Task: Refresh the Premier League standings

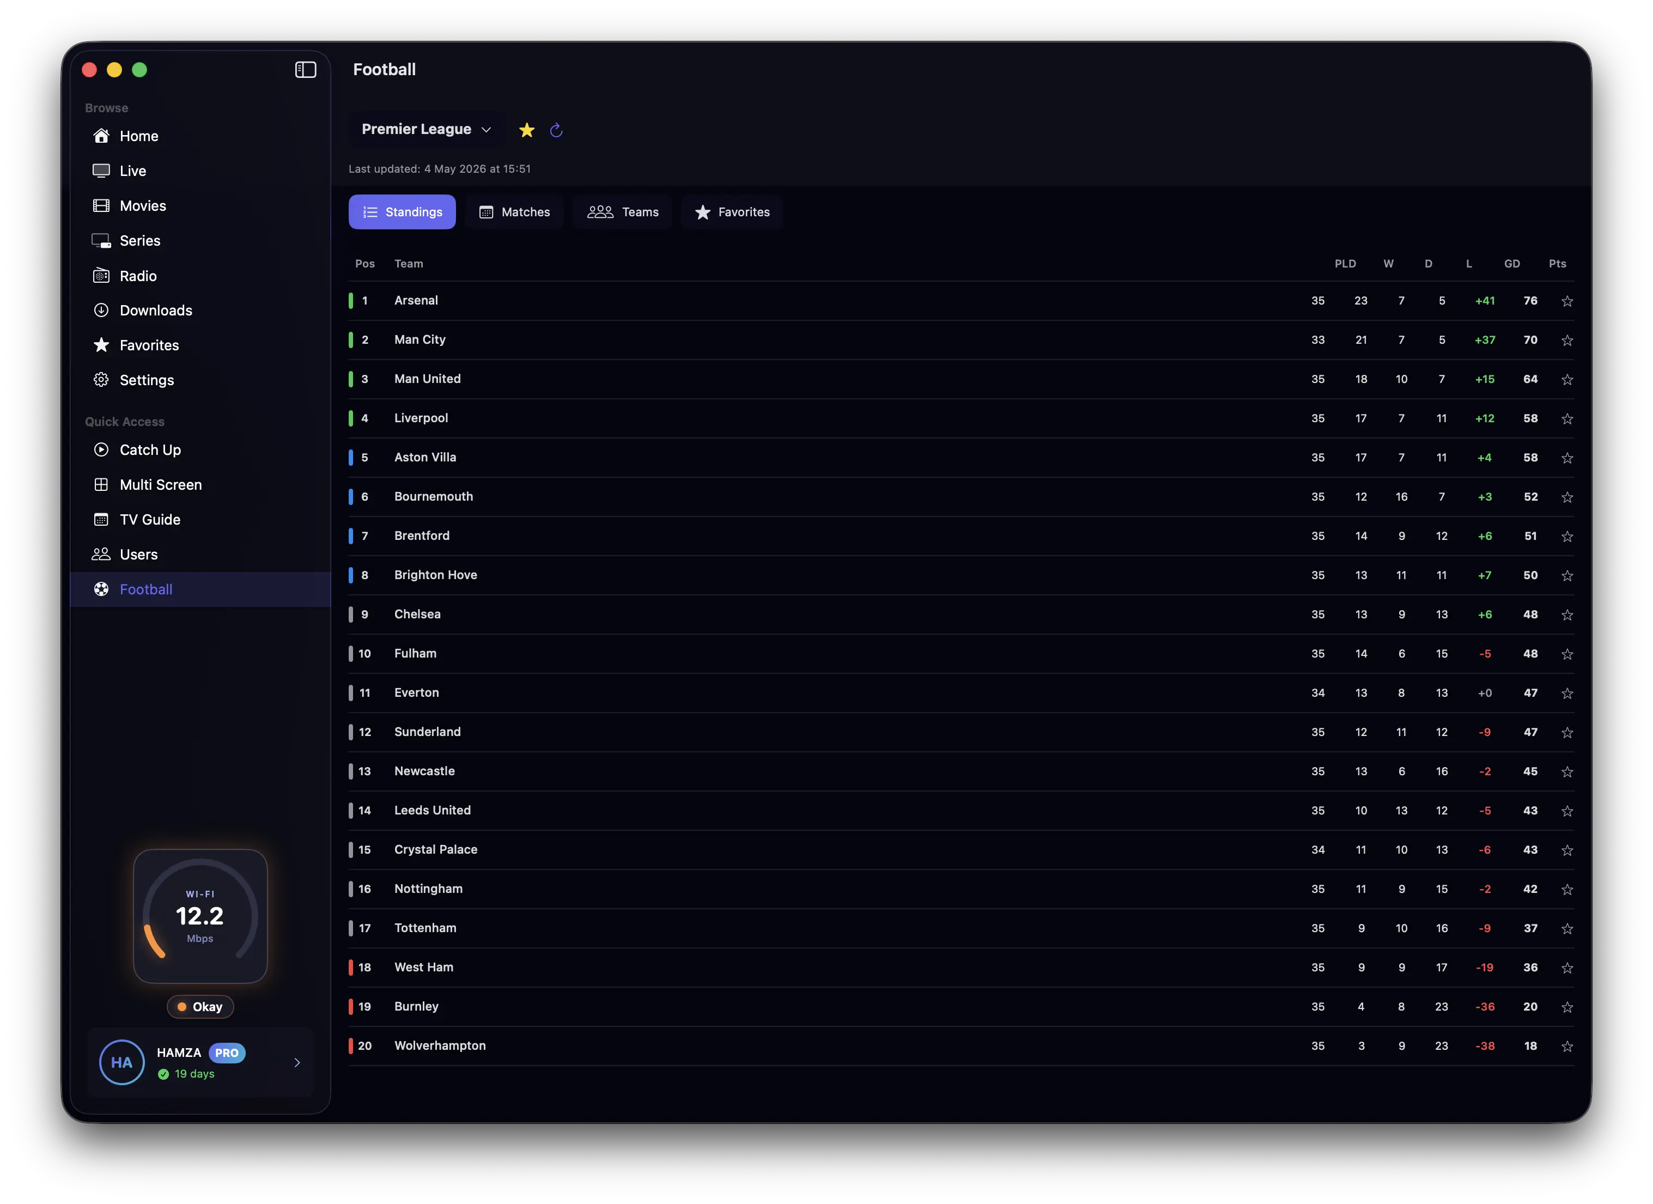Action: pos(556,130)
